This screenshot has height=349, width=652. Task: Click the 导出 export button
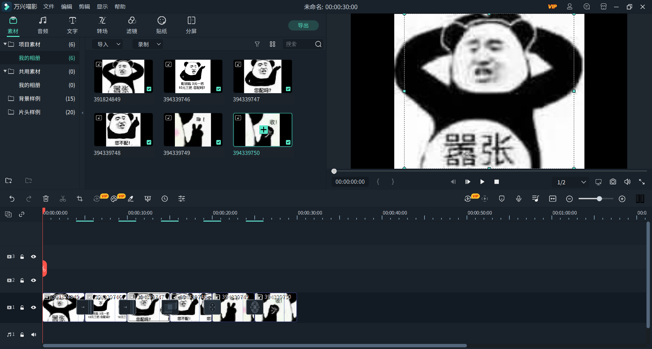(303, 25)
